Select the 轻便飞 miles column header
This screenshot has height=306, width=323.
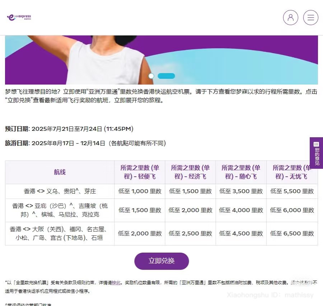(x=140, y=172)
